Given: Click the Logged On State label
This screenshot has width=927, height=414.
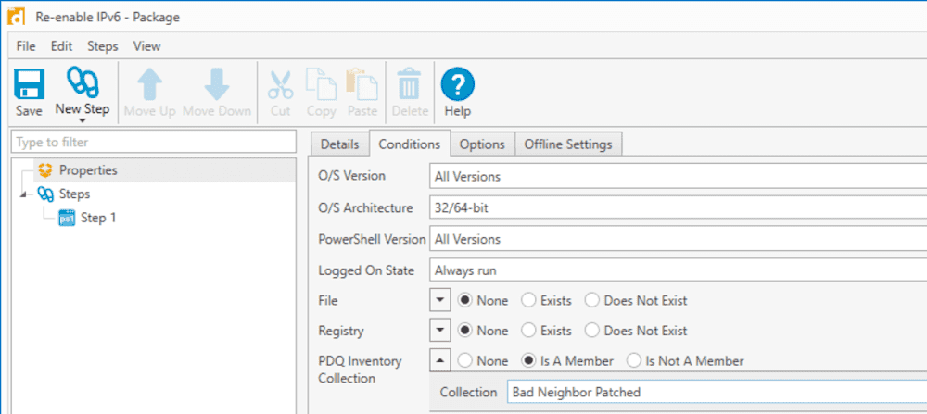Looking at the screenshot, I should click(x=366, y=270).
